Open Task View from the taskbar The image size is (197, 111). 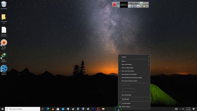coord(43,109)
